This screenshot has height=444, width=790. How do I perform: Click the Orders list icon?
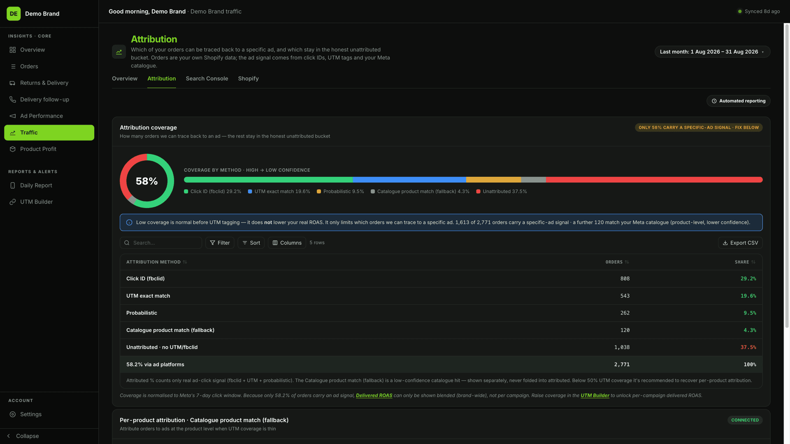pos(13,67)
